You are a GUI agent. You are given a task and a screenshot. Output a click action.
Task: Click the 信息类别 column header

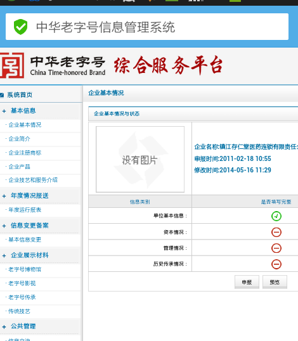(x=140, y=202)
